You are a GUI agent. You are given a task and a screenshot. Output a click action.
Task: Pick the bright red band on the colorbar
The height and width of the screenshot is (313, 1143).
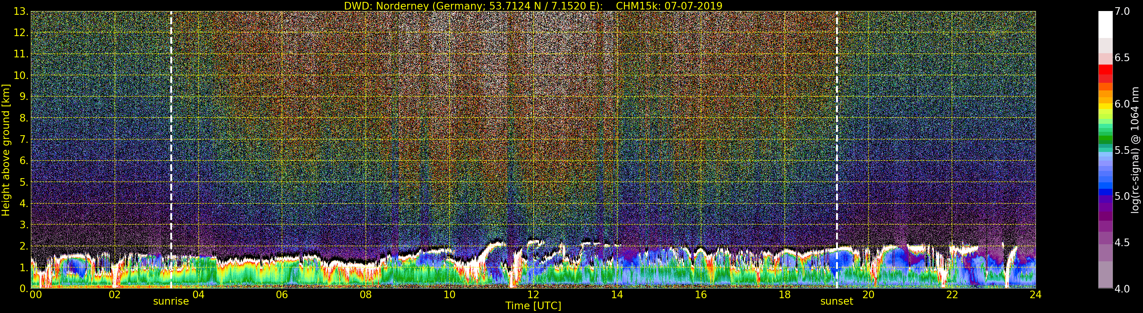coord(1105,70)
